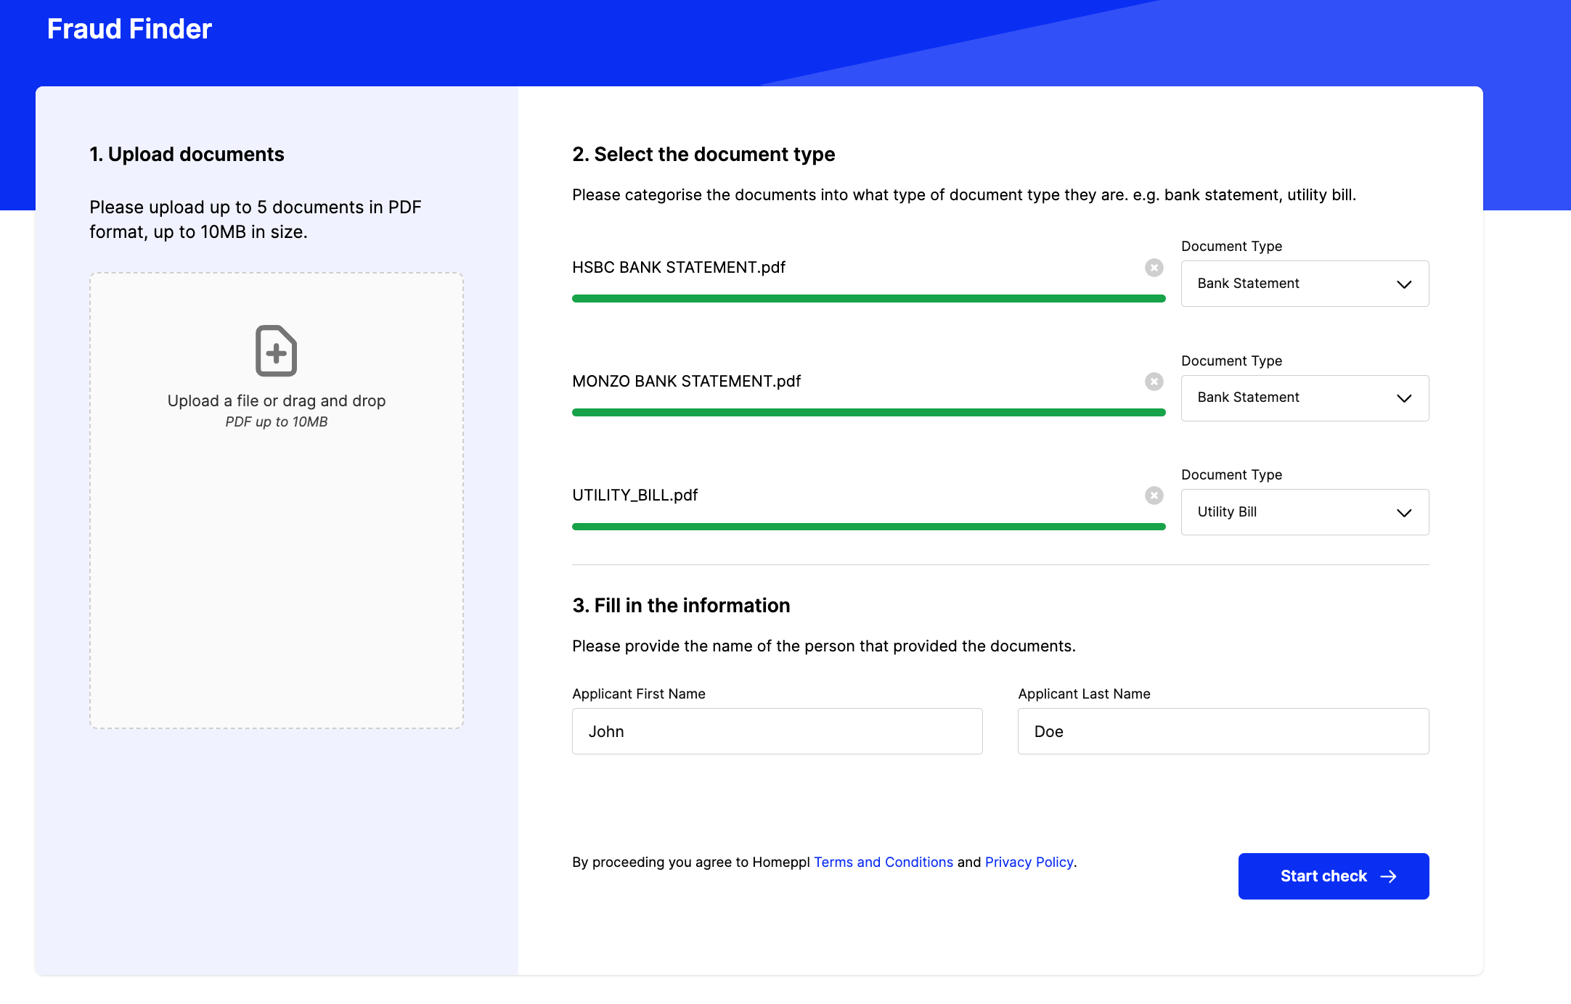Open the Privacy Policy link
Screen dimensions: 1571x1004
(x=1029, y=862)
